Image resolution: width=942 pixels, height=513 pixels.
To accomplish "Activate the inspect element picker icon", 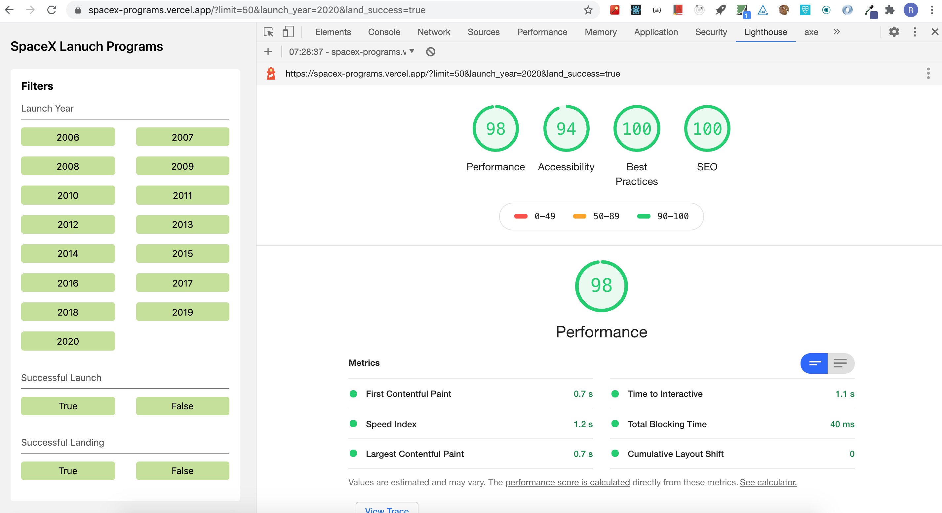I will pos(268,32).
